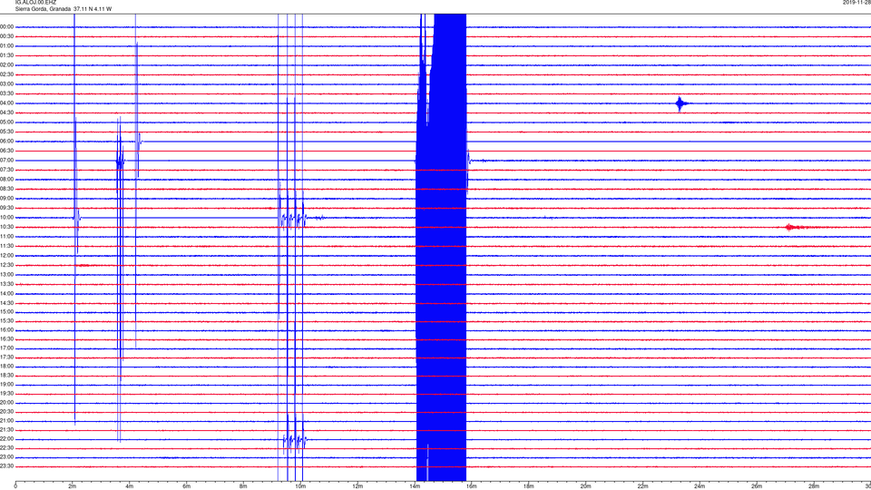Select the 17:30 trace label
Image resolution: width=871 pixels, height=490 pixels.
6,358
